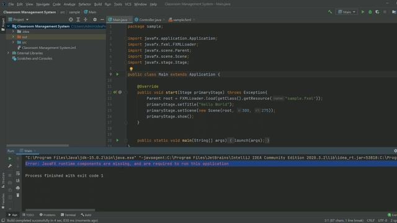Open the Run tool window button
This screenshot has width=397, height=223.
click(12, 215)
